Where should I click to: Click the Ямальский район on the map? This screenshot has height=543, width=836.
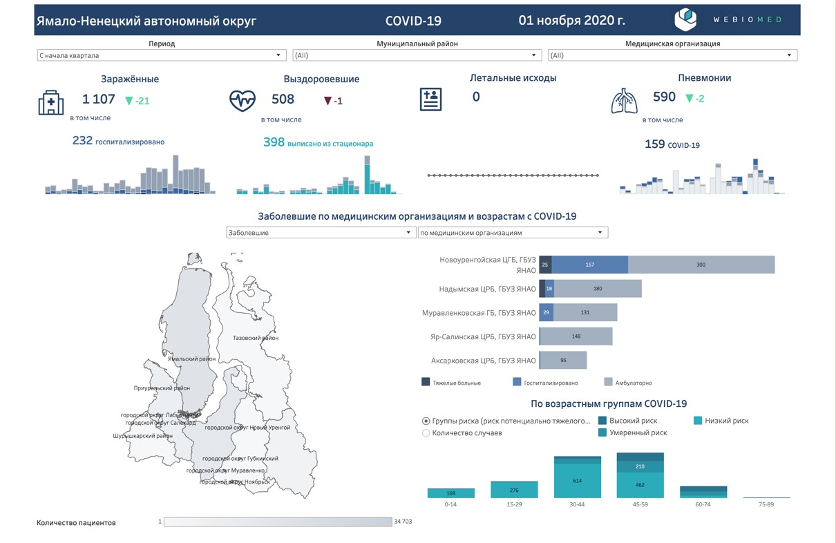pyautogui.click(x=191, y=359)
